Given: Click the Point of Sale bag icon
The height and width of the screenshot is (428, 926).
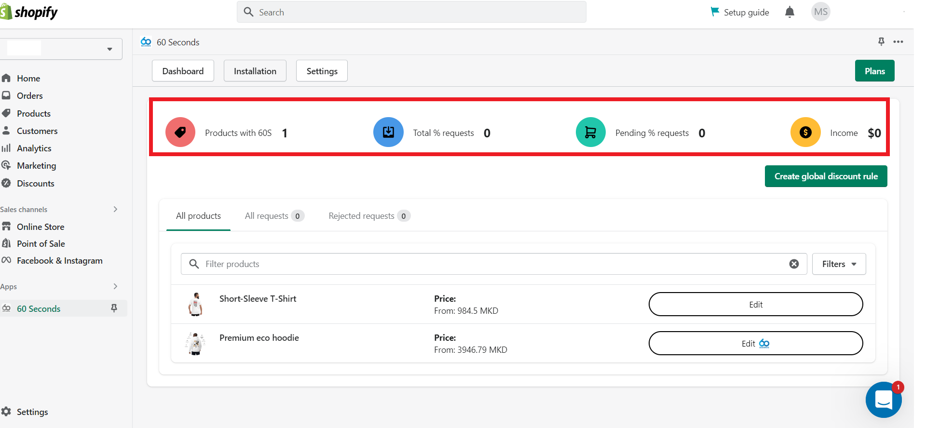Looking at the screenshot, I should 6,243.
